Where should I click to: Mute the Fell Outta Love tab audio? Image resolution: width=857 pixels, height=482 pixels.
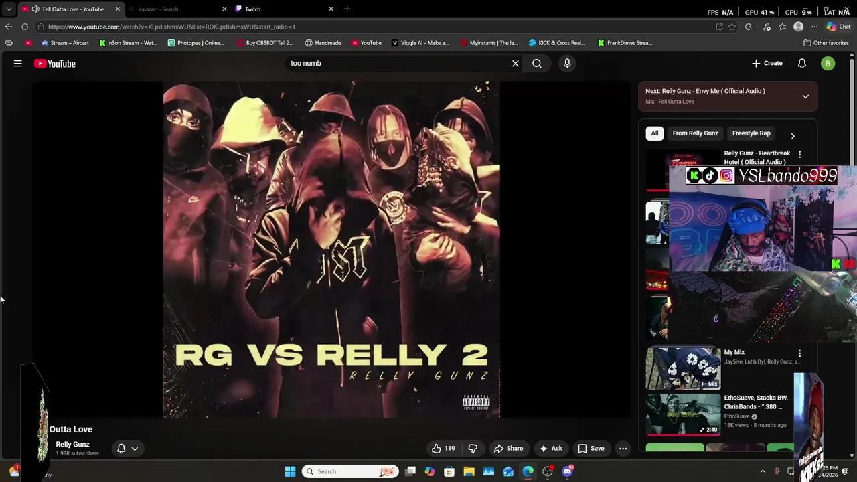[35, 9]
